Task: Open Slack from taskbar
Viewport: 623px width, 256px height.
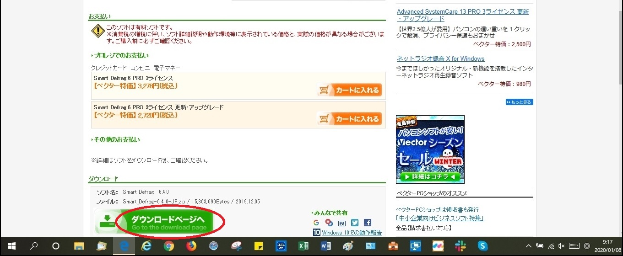Action: pos(460,246)
